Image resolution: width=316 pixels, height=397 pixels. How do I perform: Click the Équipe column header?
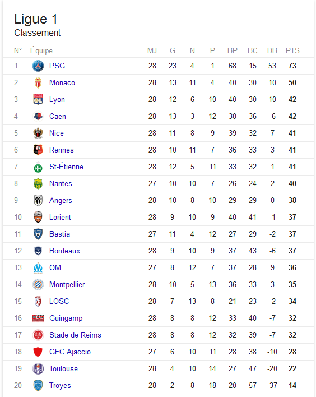click(x=41, y=50)
